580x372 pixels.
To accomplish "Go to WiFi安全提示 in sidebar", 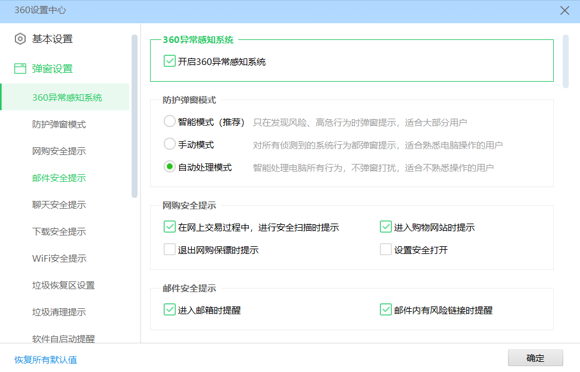I will coord(59,258).
